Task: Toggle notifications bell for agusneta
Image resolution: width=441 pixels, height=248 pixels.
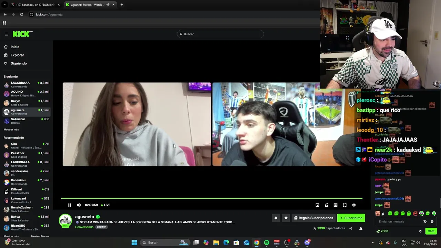Action: 276,218
